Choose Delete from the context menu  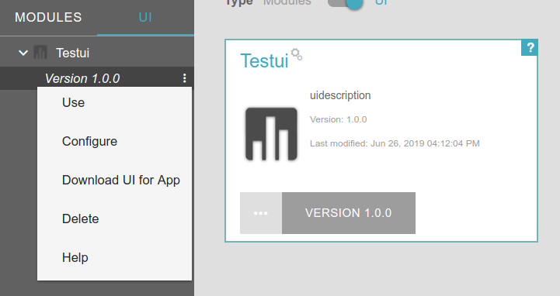click(x=114, y=219)
